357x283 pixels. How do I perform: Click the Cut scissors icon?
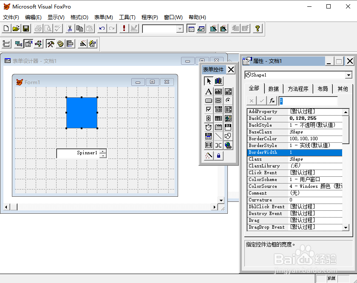70,28
